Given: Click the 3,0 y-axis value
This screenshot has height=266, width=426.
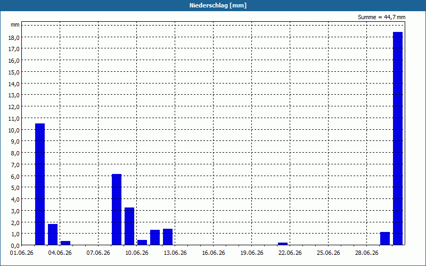Looking at the screenshot, I should click(x=15, y=211).
